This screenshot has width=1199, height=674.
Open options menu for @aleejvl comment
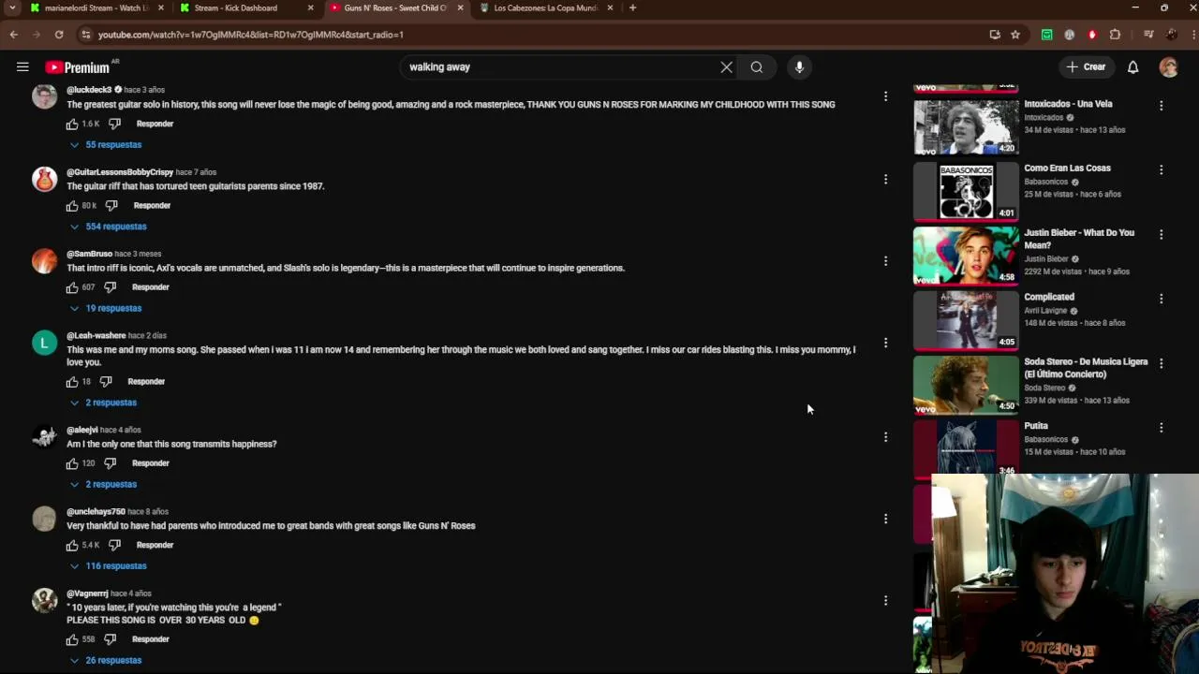[885, 437]
